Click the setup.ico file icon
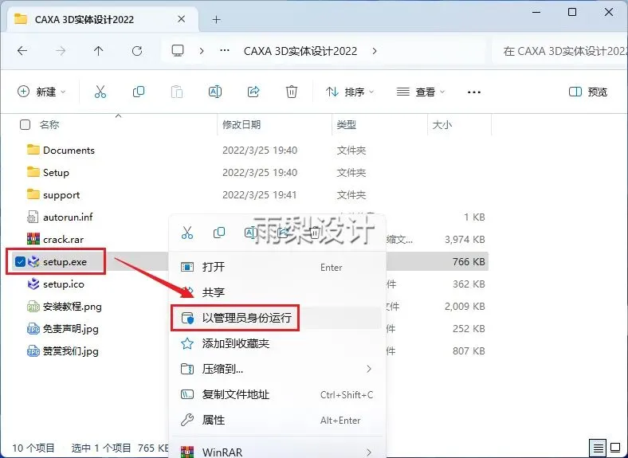This screenshot has width=628, height=458. click(33, 284)
